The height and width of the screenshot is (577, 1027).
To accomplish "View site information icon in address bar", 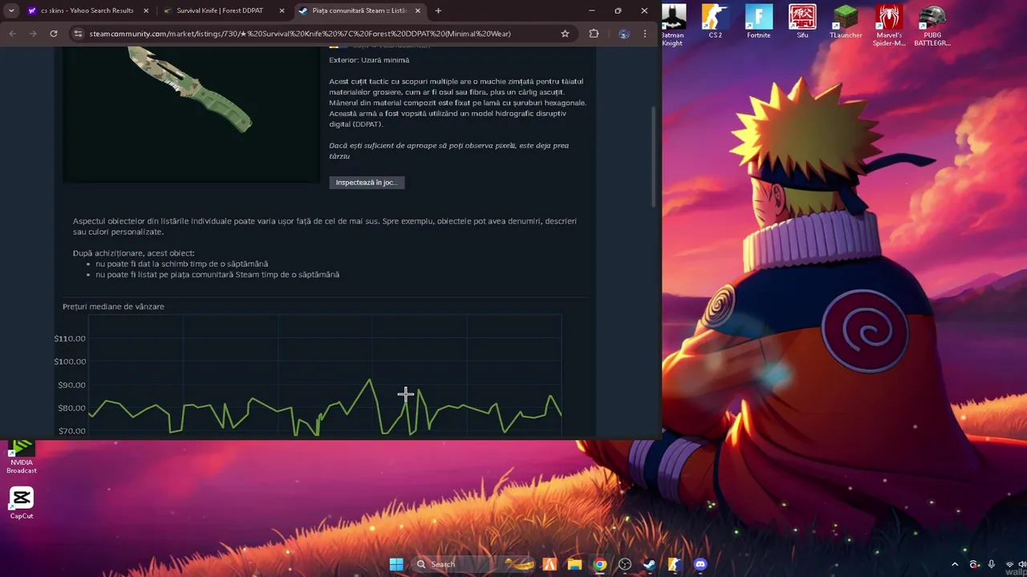I will pos(78,34).
